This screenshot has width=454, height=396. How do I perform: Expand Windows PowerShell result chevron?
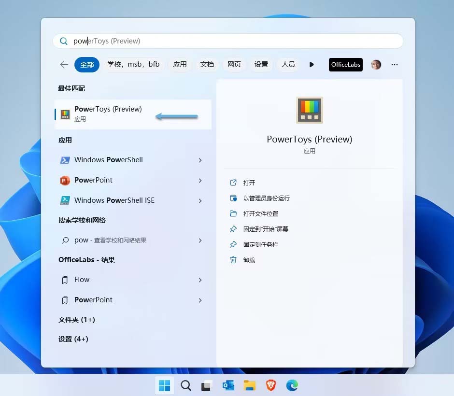tap(200, 160)
